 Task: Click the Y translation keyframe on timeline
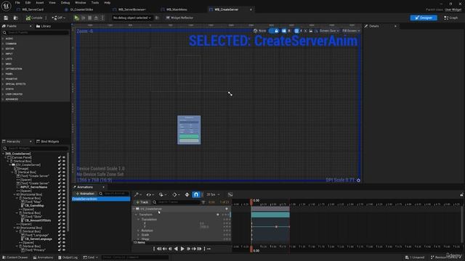[x=276, y=227]
